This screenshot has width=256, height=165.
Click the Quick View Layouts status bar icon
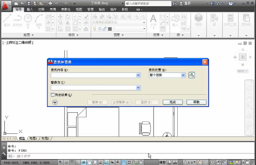coord(170,162)
